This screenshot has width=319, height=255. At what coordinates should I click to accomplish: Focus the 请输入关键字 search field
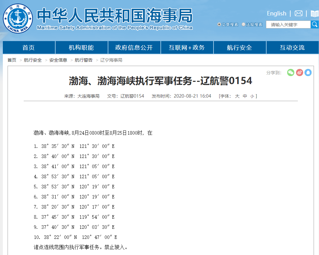click(288, 24)
